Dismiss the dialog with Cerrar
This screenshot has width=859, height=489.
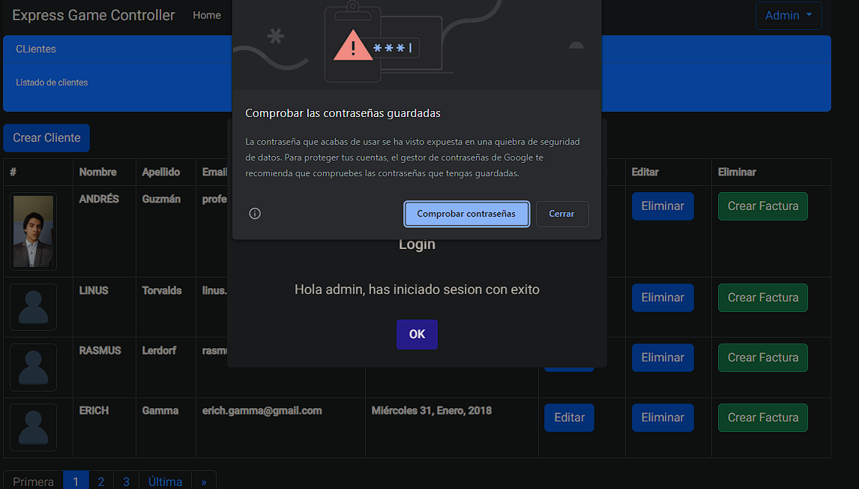(x=561, y=214)
